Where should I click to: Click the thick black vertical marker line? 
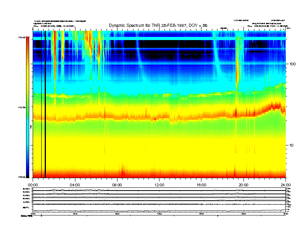coord(45,104)
